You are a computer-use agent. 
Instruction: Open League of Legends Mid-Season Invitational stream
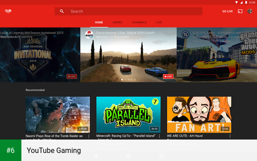tap(40, 55)
